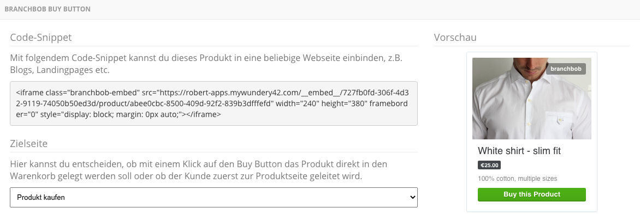
Task: Click the BRANCHBOB BUY BUTTON header
Action: tap(48, 9)
